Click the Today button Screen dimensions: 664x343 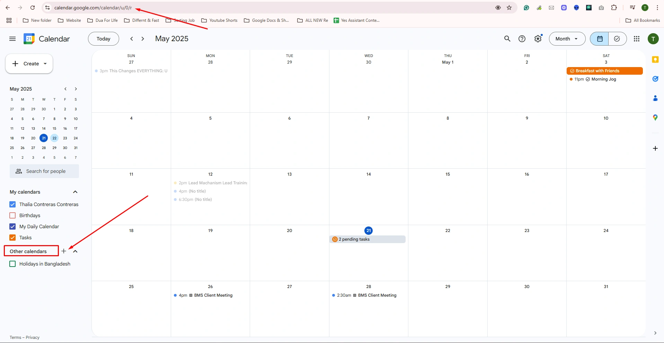103,39
